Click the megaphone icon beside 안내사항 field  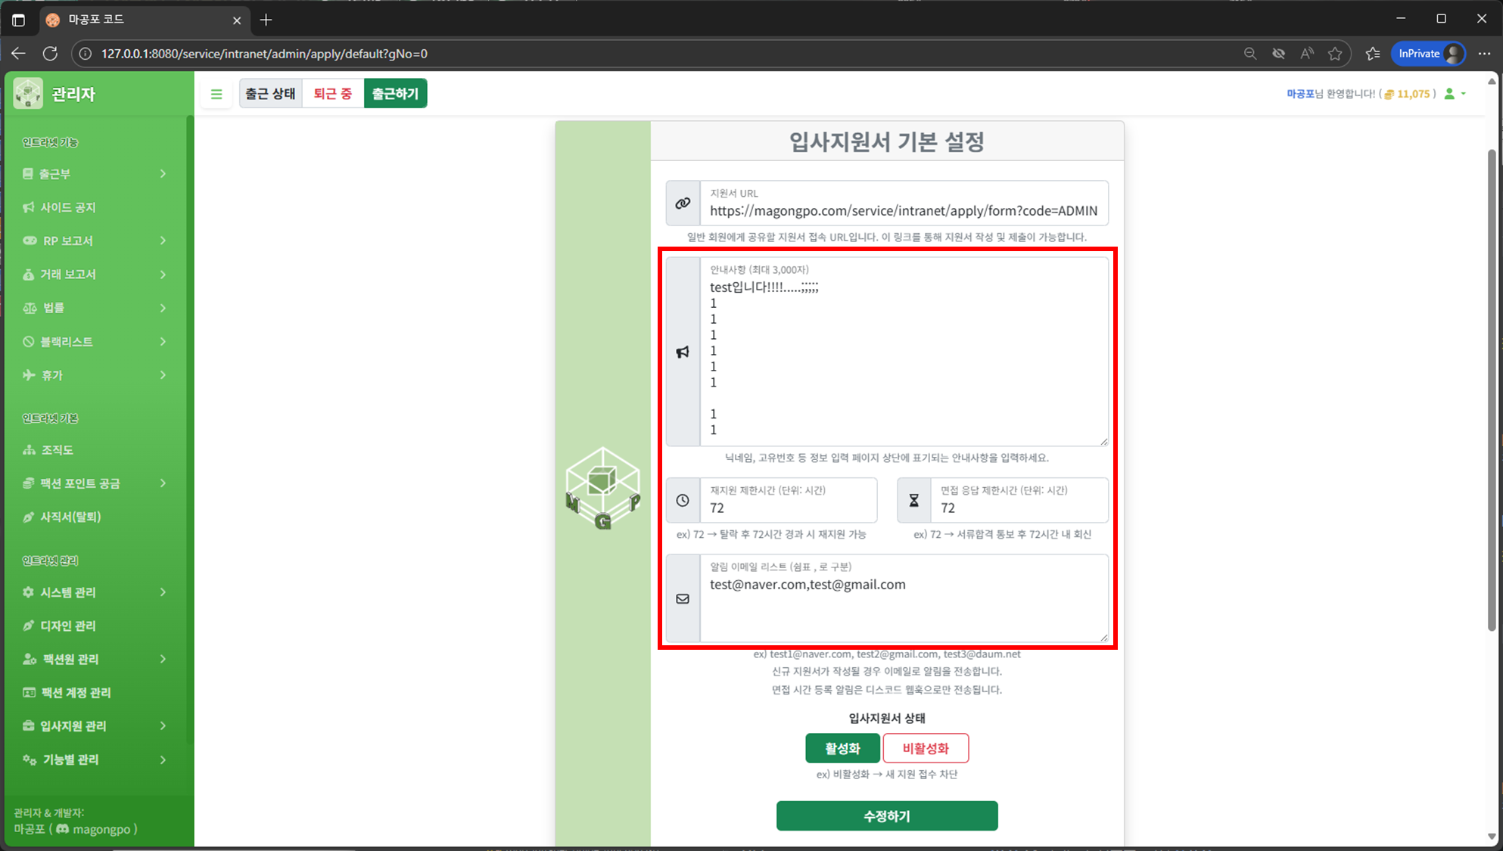pos(683,352)
